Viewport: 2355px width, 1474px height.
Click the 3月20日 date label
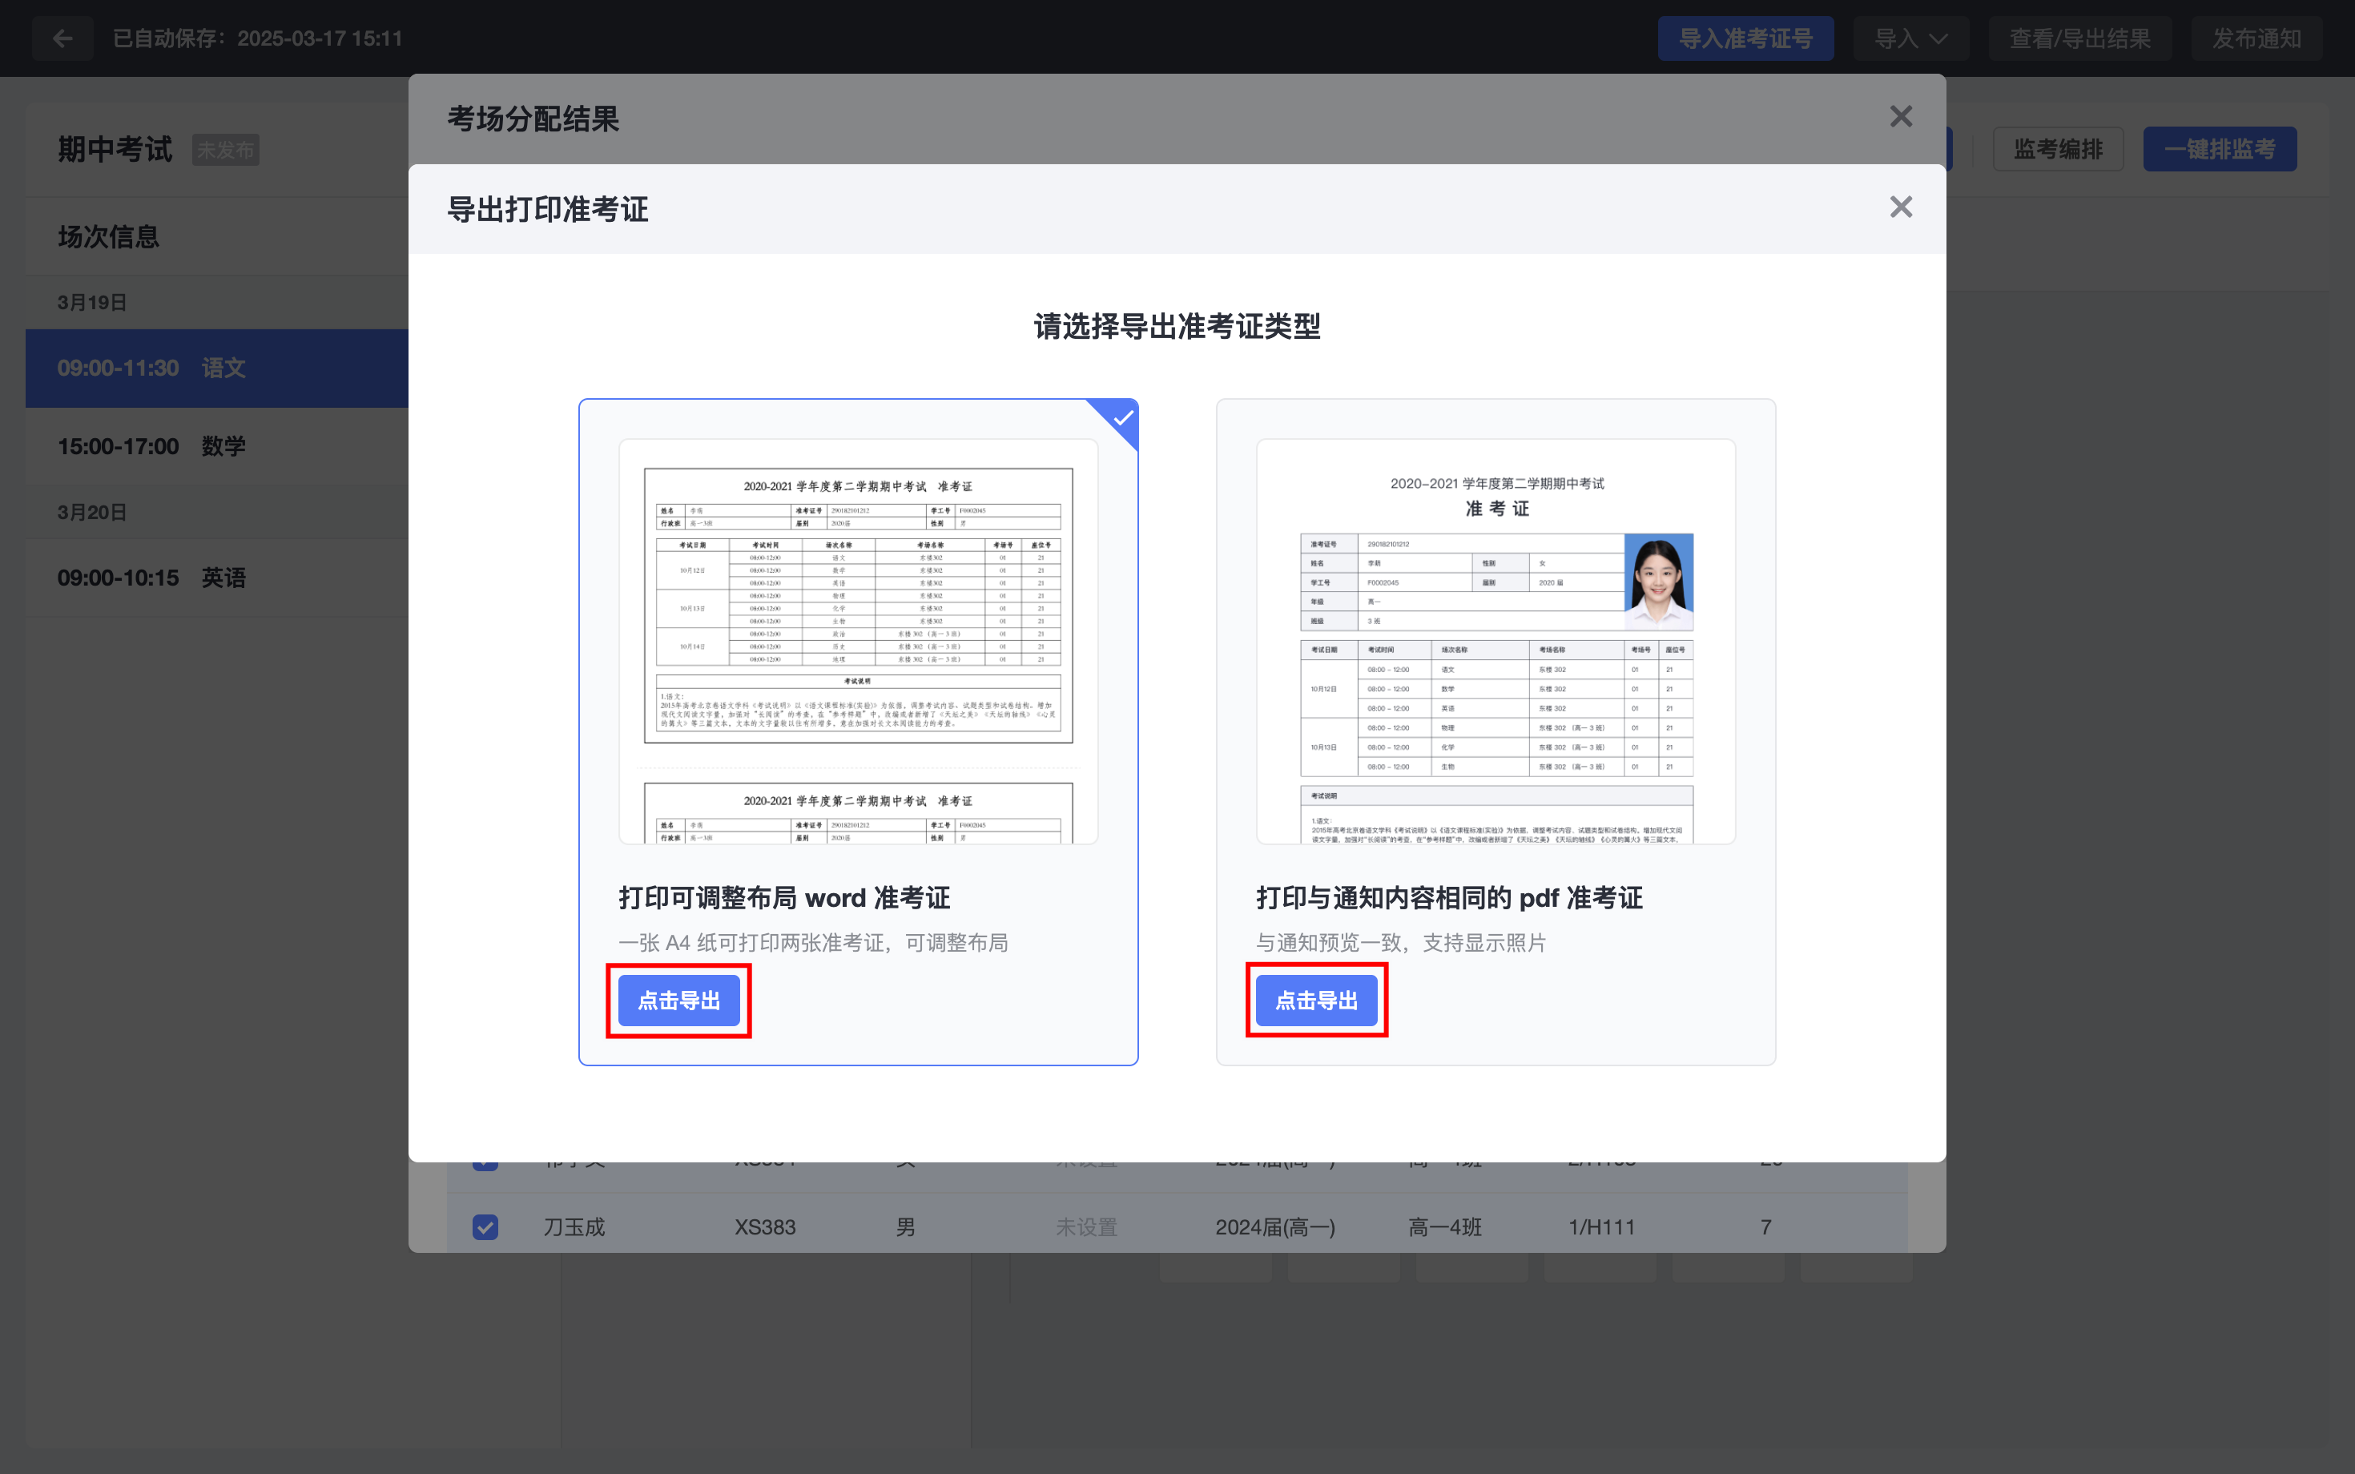coord(91,512)
